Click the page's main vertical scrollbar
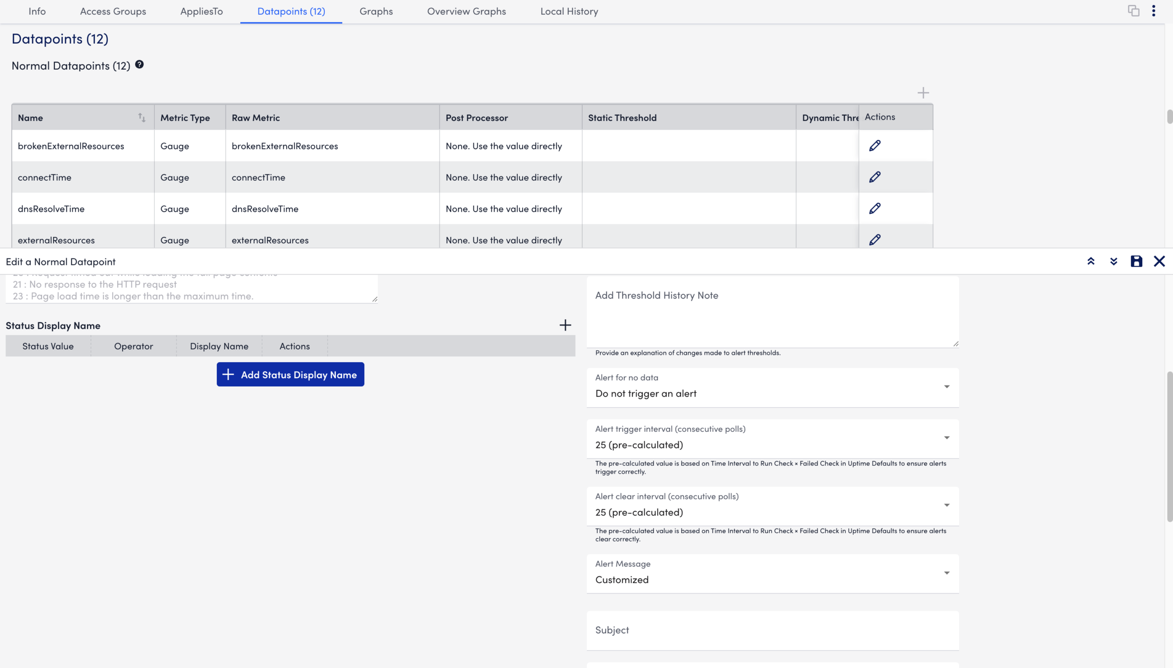1173x668 pixels. click(1169, 447)
